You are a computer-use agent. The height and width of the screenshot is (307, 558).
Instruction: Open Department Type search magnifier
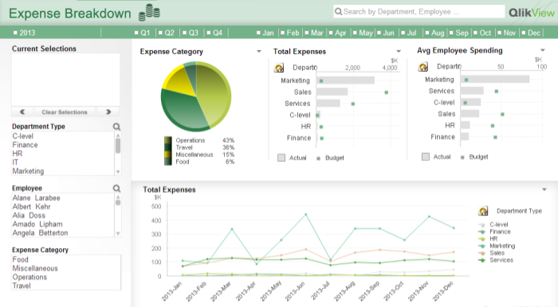116,127
